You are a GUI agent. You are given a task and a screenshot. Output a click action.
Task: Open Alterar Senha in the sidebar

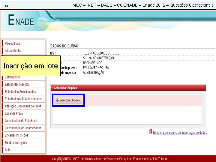[x=24, y=51]
